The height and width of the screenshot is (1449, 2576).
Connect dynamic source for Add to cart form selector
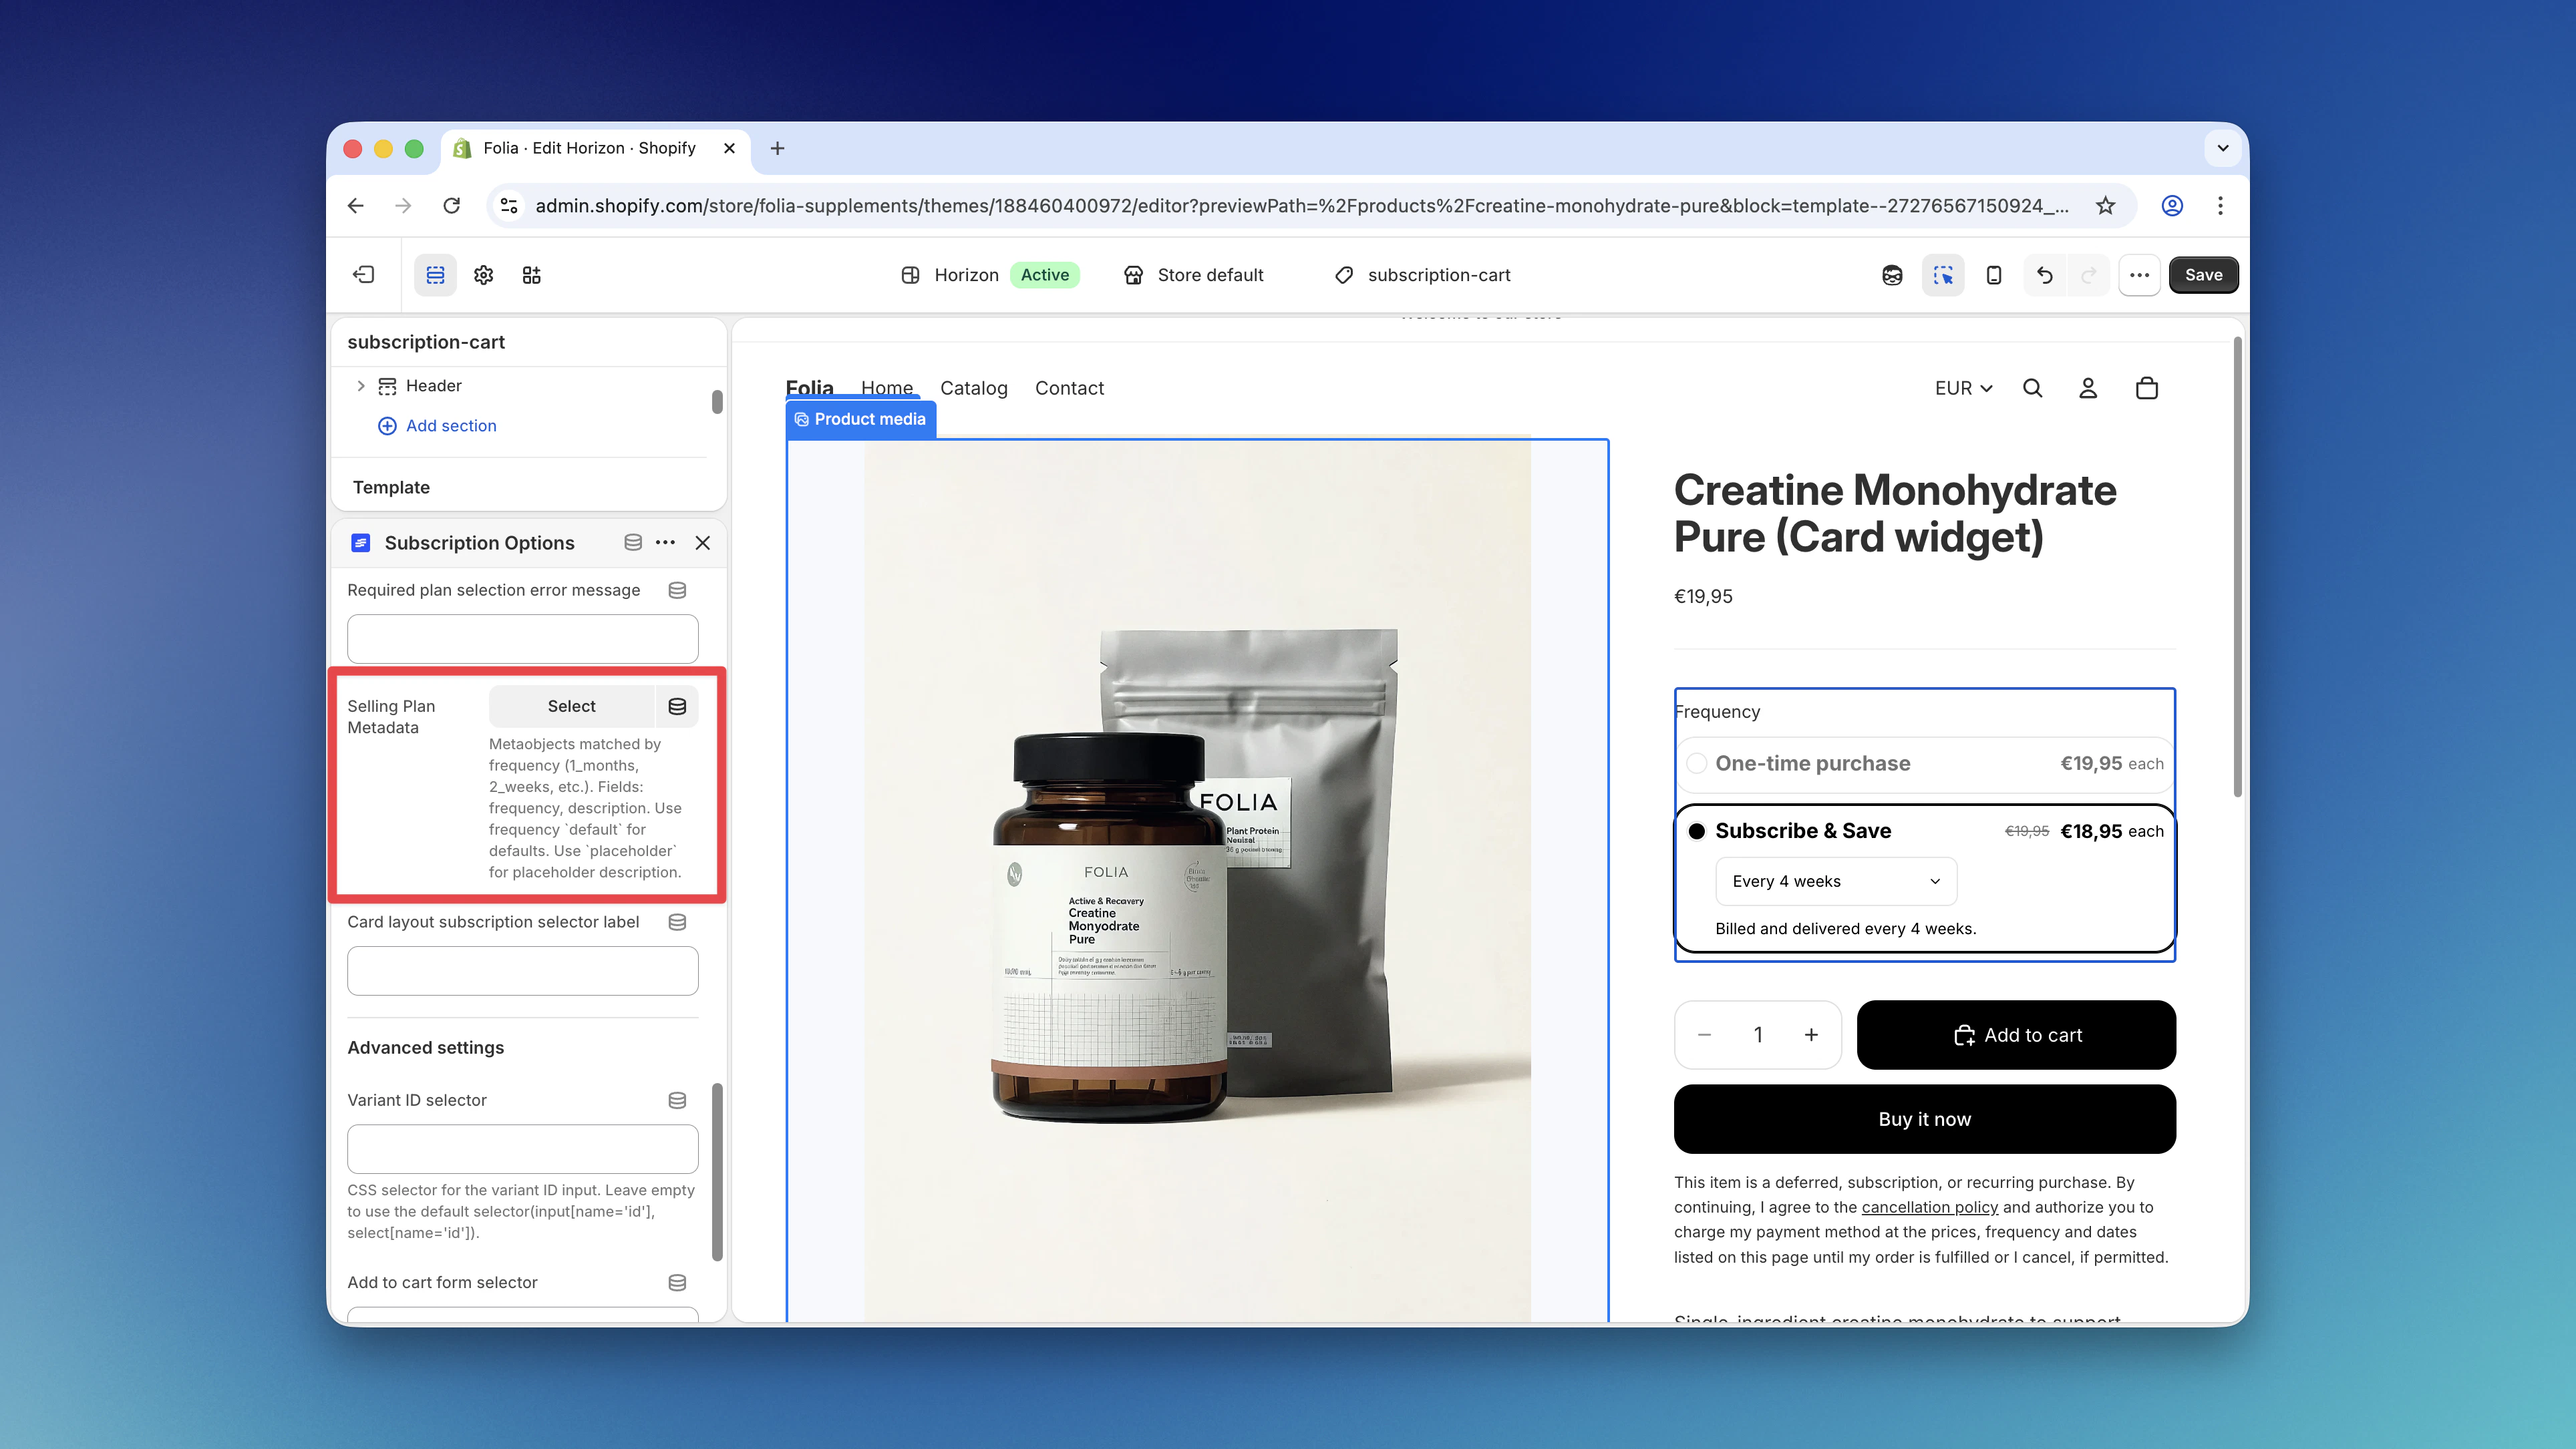point(677,1282)
